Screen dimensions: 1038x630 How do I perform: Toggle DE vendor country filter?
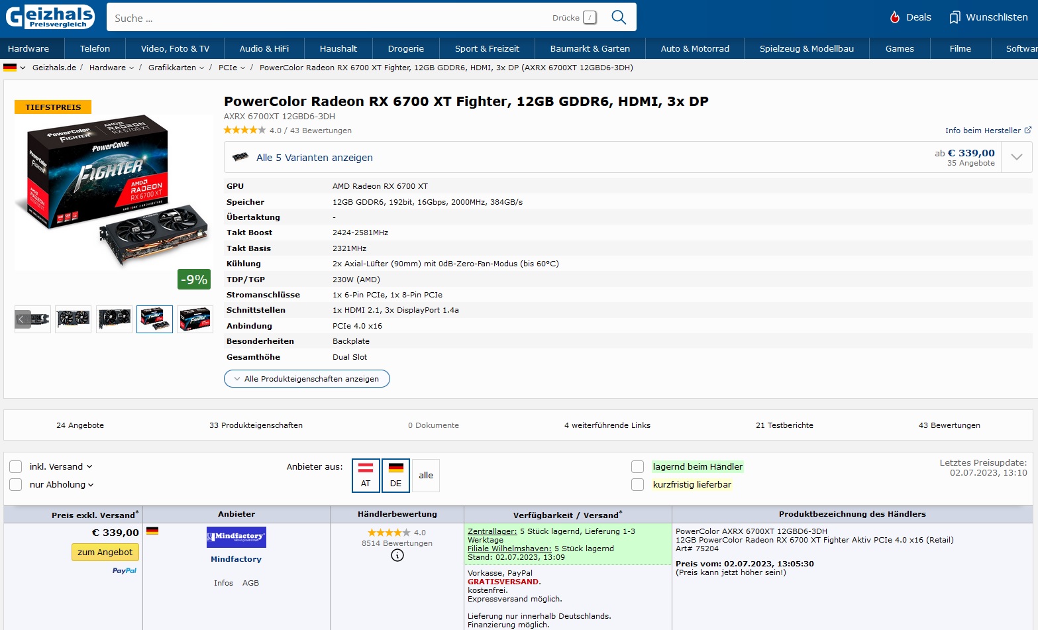[395, 476]
